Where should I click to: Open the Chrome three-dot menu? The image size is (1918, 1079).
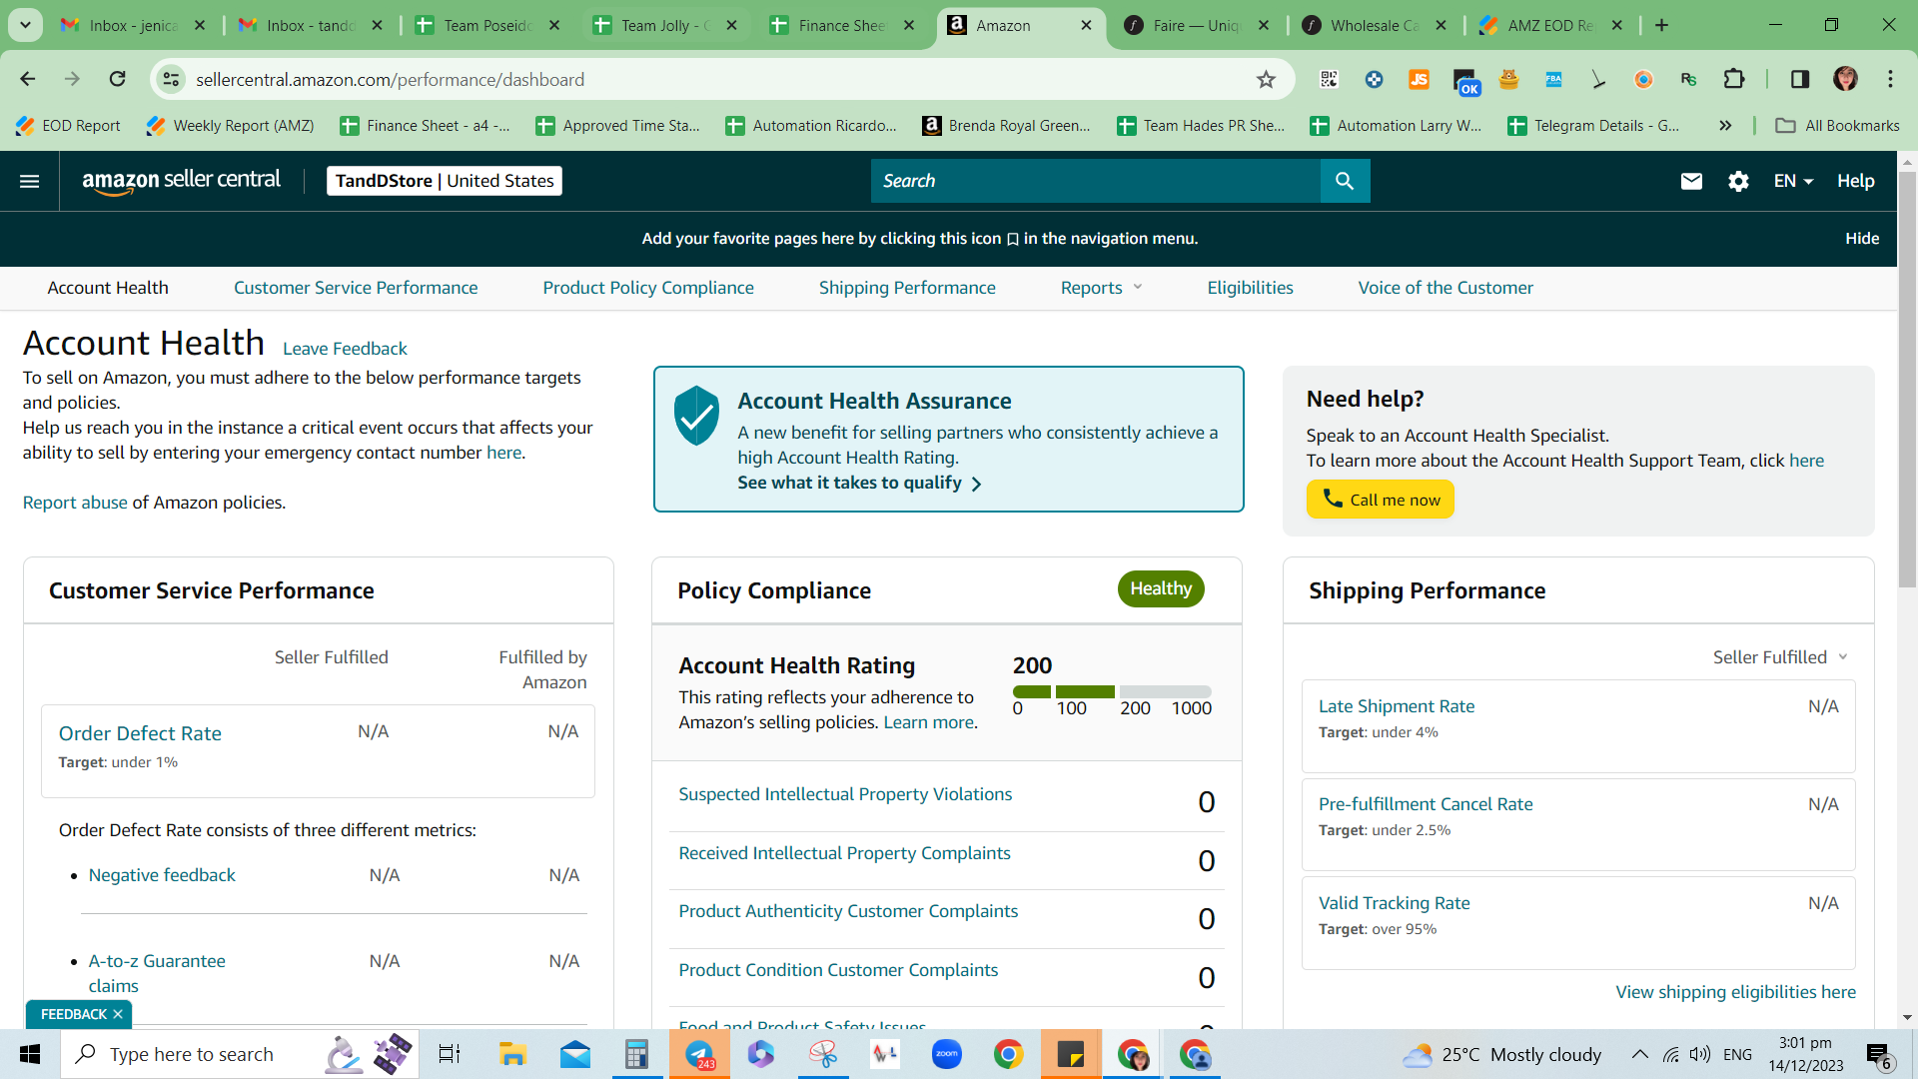[x=1890, y=79]
